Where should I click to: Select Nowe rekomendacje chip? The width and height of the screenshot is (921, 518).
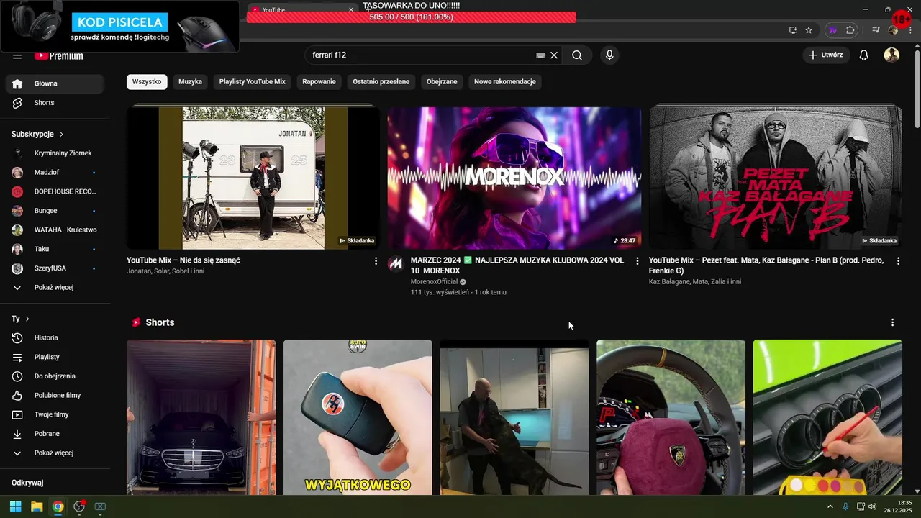coord(505,81)
